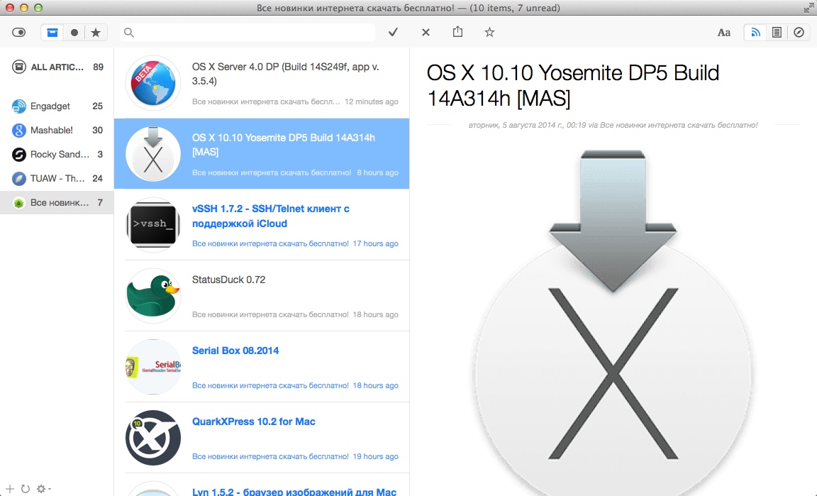
Task: Mark article as read with the checkmark icon
Action: (x=394, y=33)
